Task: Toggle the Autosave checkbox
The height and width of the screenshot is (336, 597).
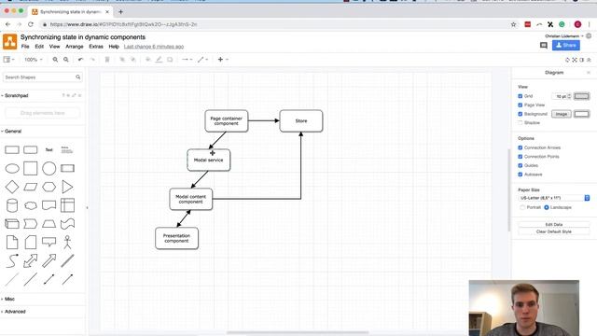Action: tap(521, 175)
